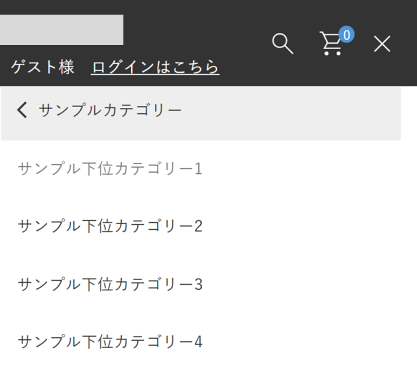Dismiss the category drawer with X

tap(382, 44)
